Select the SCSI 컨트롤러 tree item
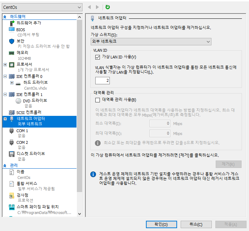The width and height of the screenshot is (249, 231). point(29,112)
